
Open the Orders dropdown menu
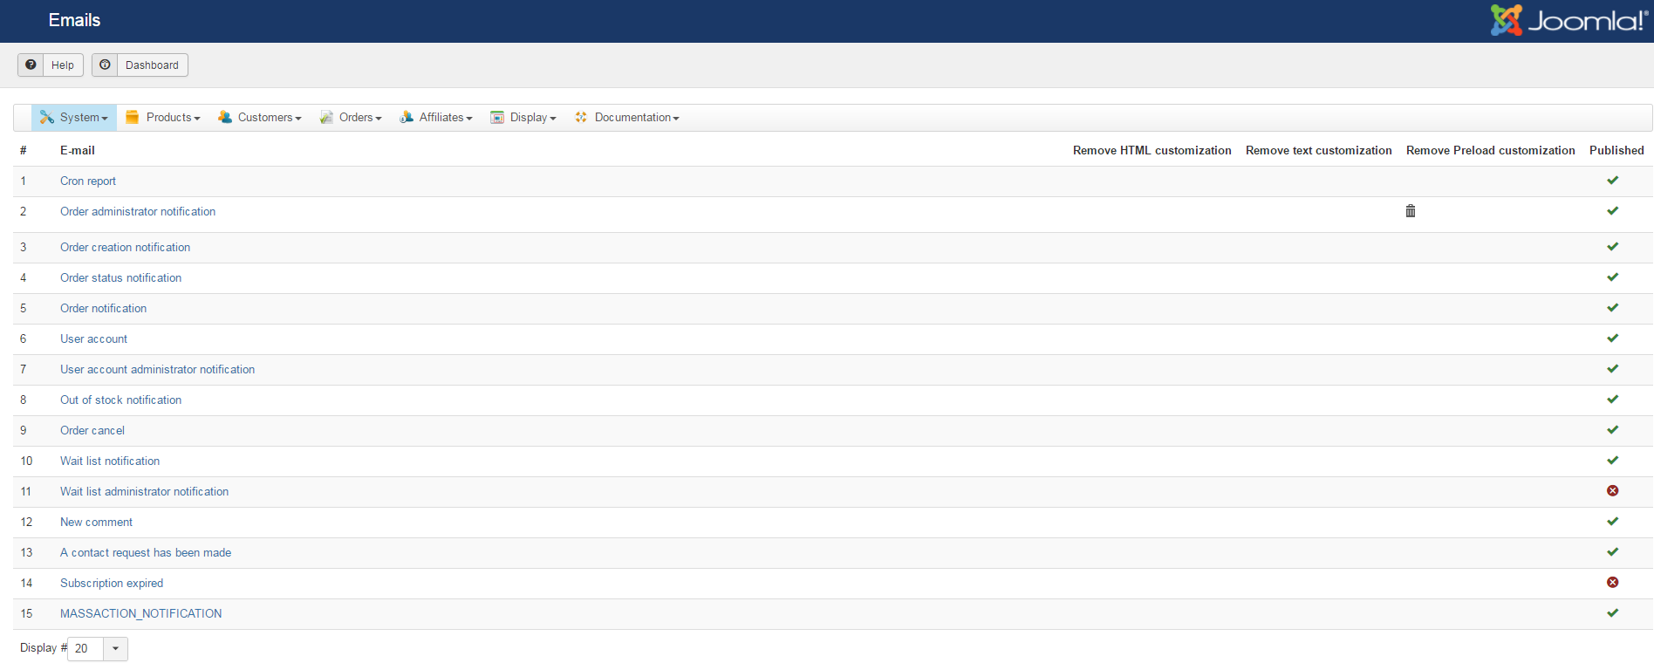pos(351,117)
